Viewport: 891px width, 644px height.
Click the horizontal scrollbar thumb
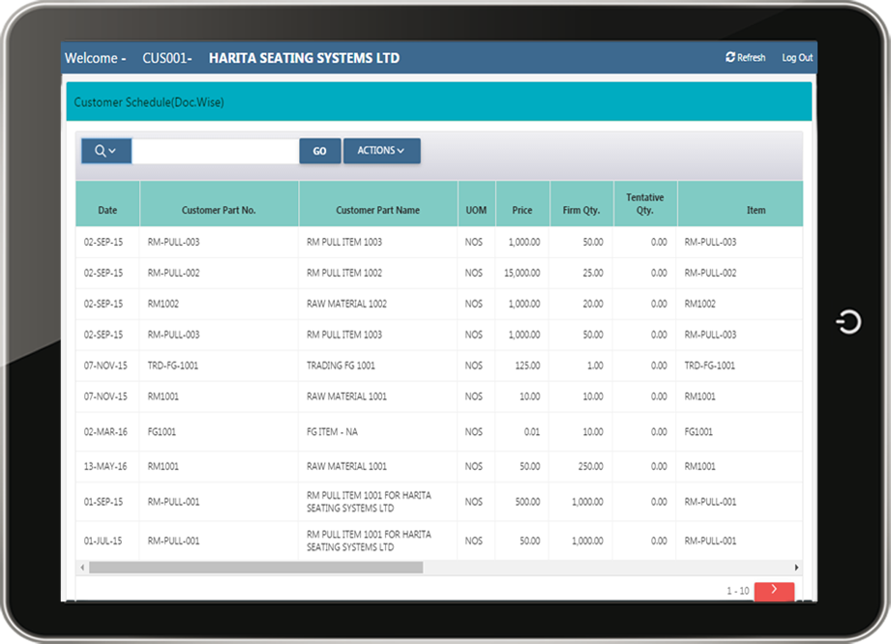[255, 568]
